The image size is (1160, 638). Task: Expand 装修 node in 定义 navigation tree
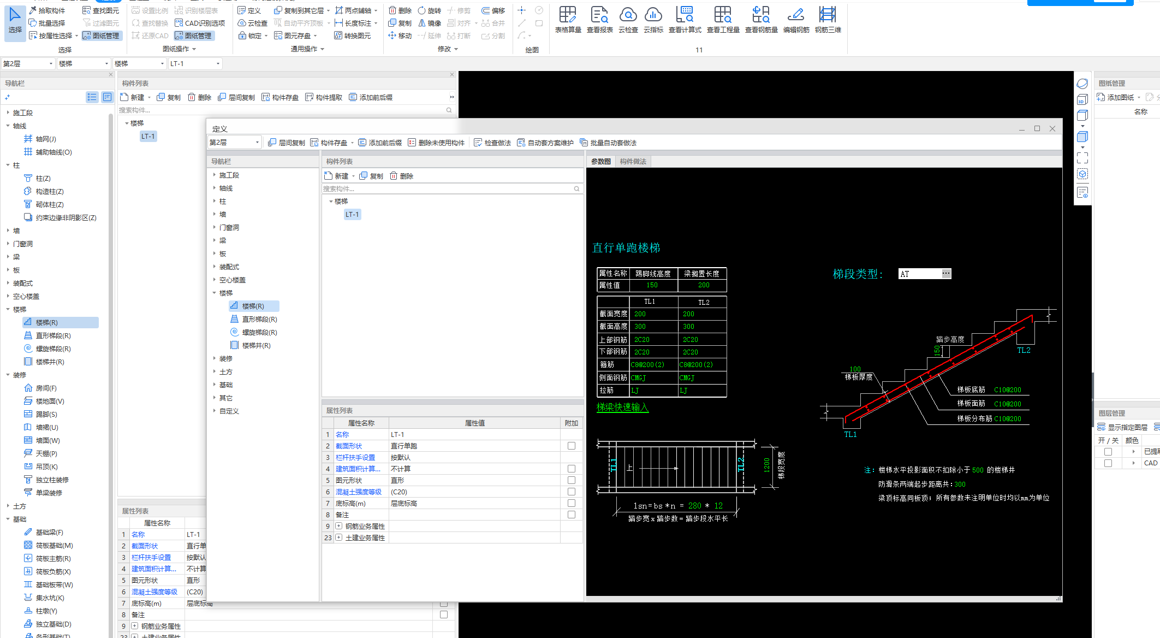pos(215,359)
